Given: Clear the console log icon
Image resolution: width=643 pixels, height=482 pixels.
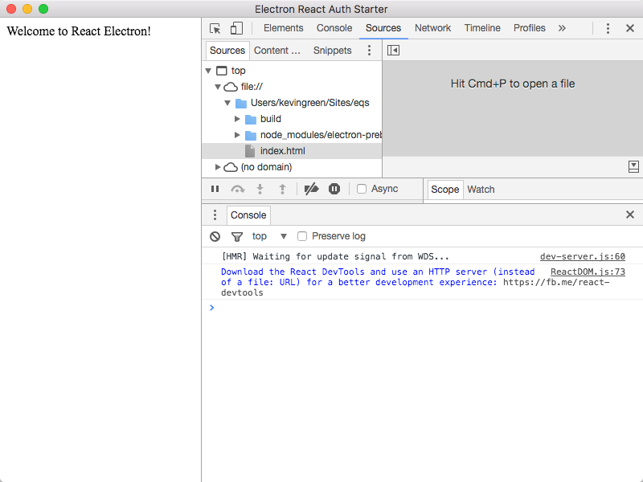Looking at the screenshot, I should tap(215, 236).
